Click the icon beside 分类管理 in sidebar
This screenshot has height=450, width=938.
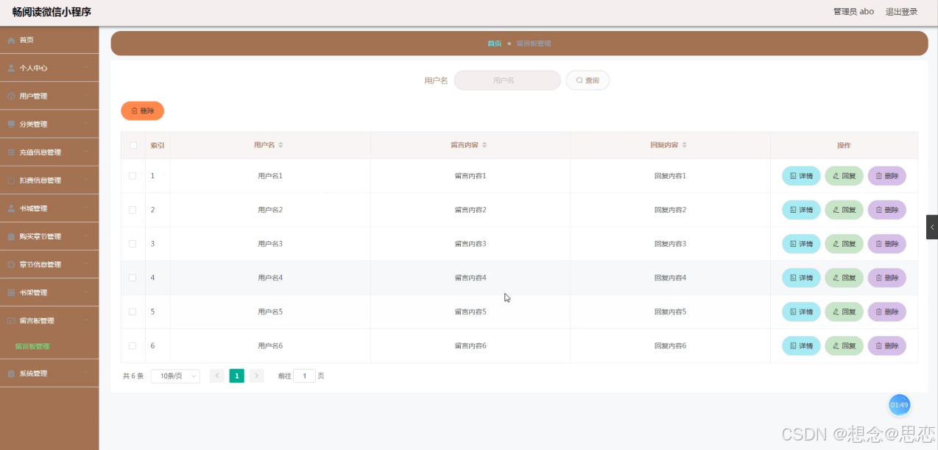[11, 124]
